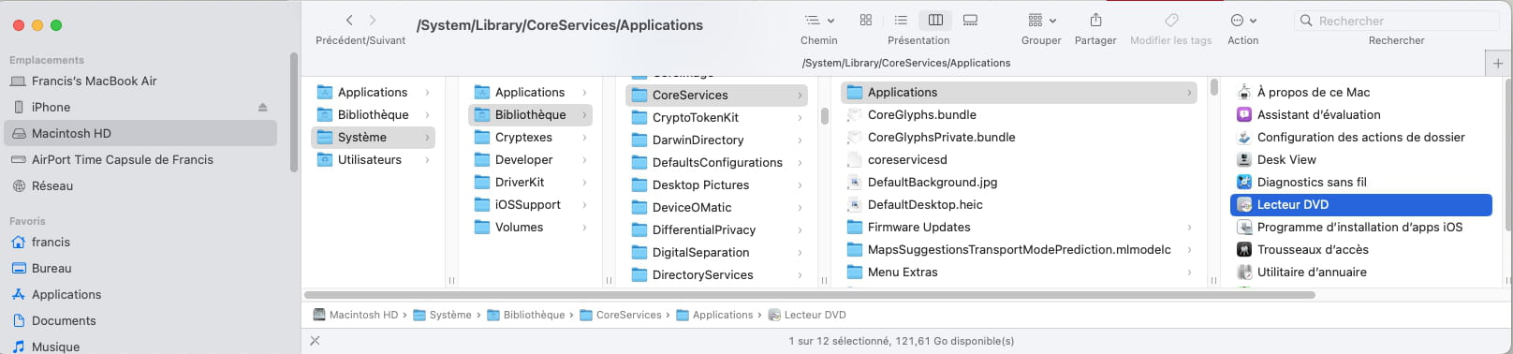The height and width of the screenshot is (354, 1513).
Task: Expand DefaultsConfigurations chevron
Action: pyautogui.click(x=801, y=162)
